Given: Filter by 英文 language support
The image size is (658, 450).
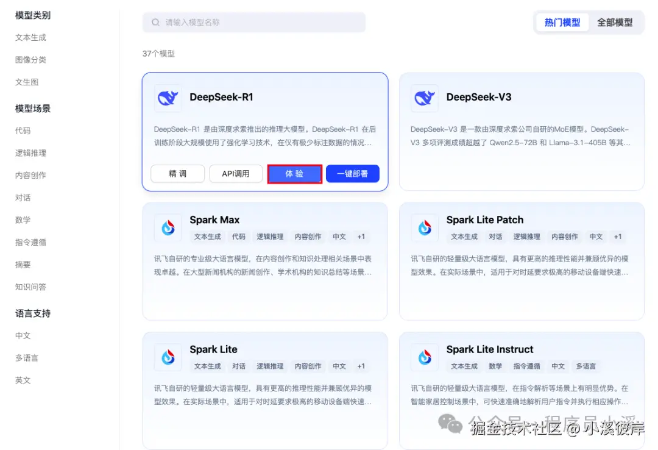Looking at the screenshot, I should 23,380.
